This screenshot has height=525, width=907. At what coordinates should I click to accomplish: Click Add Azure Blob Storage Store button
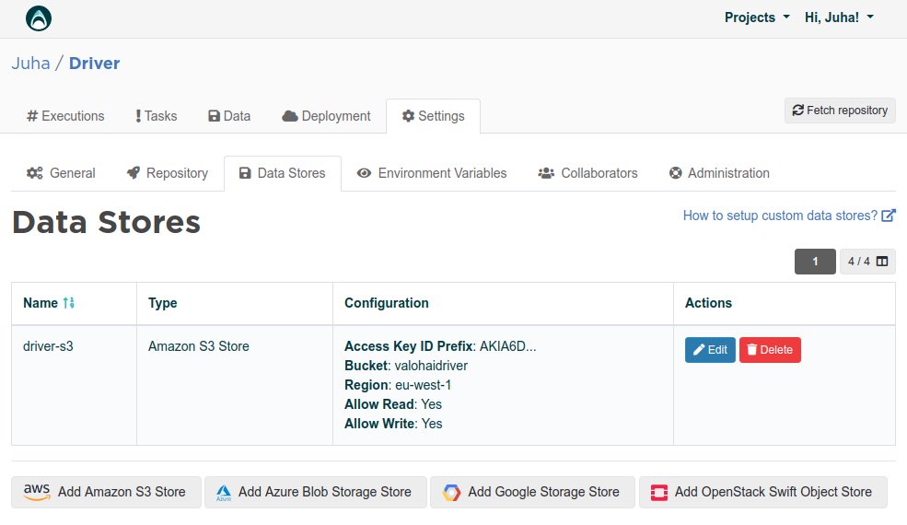pos(315,492)
